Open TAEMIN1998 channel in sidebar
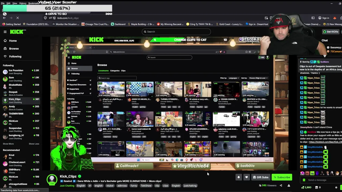This screenshot has width=342, height=192. (21, 115)
